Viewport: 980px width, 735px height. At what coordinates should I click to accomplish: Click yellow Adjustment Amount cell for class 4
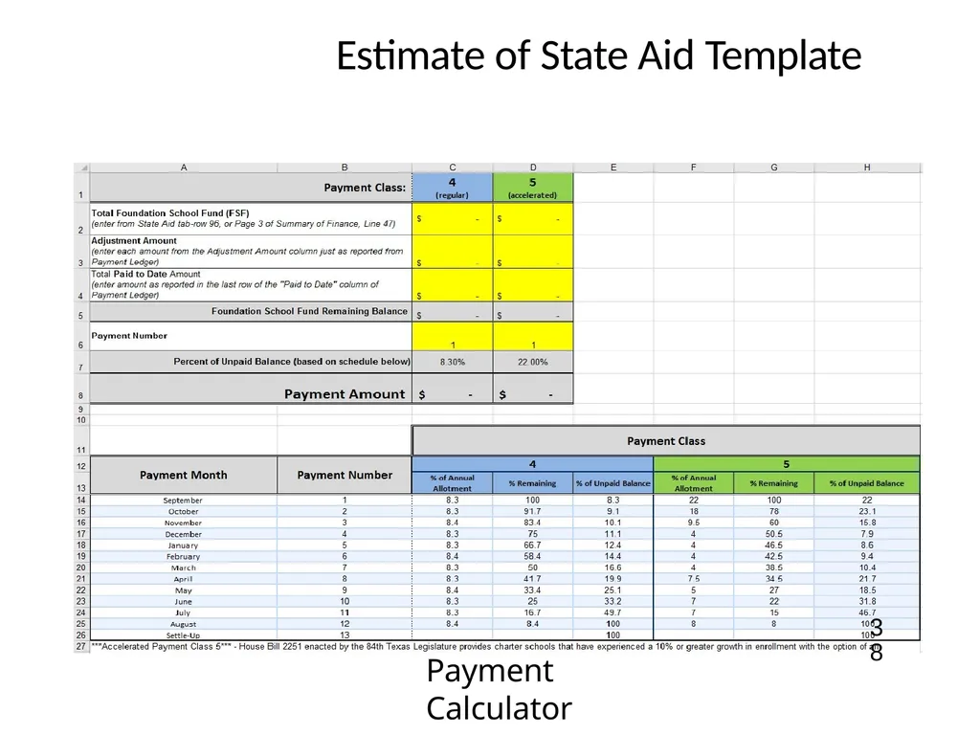[x=453, y=252]
